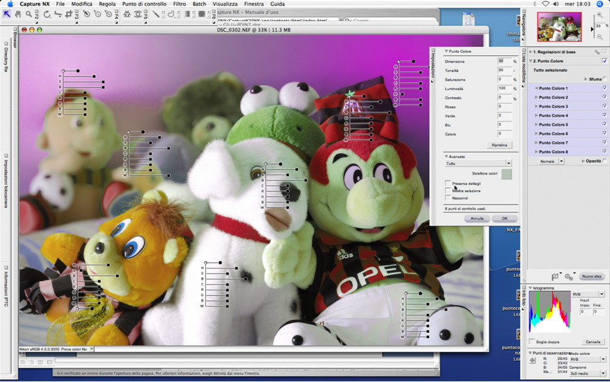Select the color control point tool
Screen dimensions: 610x382
pyautogui.click(x=127, y=14)
